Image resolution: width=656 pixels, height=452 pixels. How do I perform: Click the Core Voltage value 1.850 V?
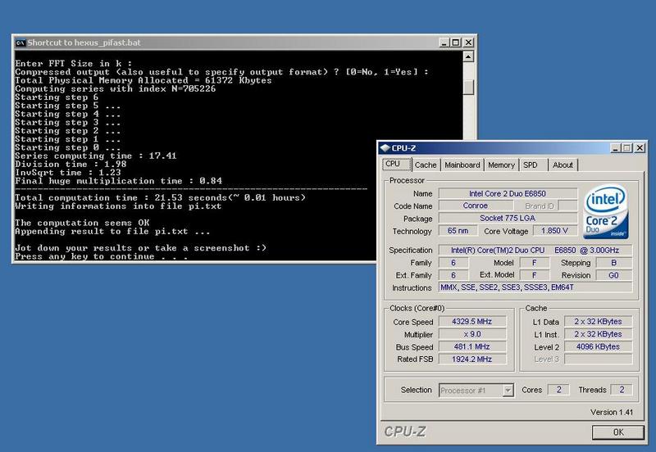(555, 231)
